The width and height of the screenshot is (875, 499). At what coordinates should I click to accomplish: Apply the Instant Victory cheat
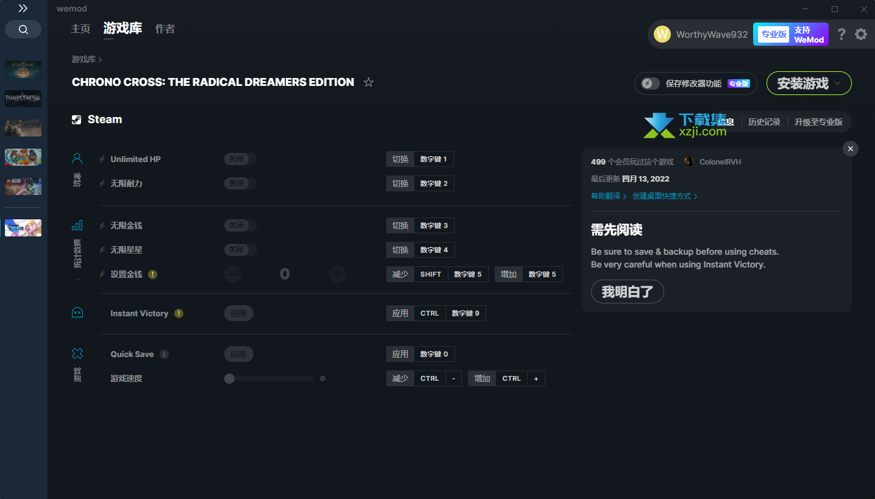(238, 313)
